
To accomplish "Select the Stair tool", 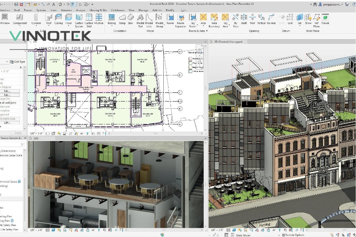I will (x=130, y=19).
